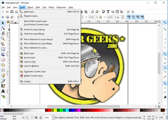This screenshot has width=168, height=120.
Task: Choose Duplicate Current Layer
Action: [50, 72]
